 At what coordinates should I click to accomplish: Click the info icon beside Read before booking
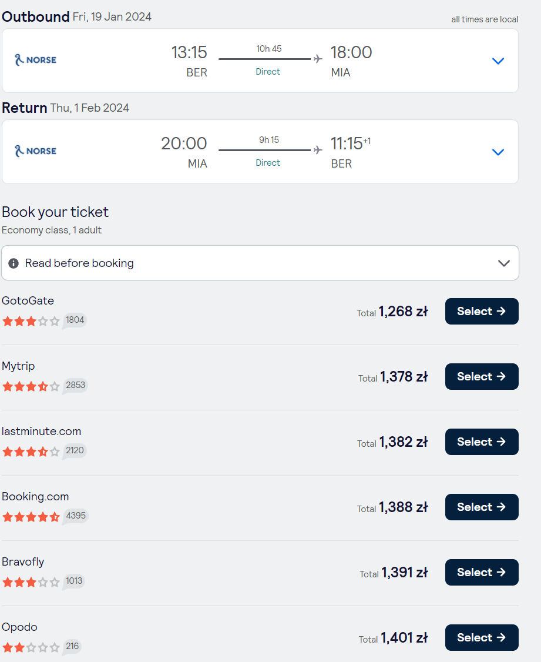tap(14, 263)
